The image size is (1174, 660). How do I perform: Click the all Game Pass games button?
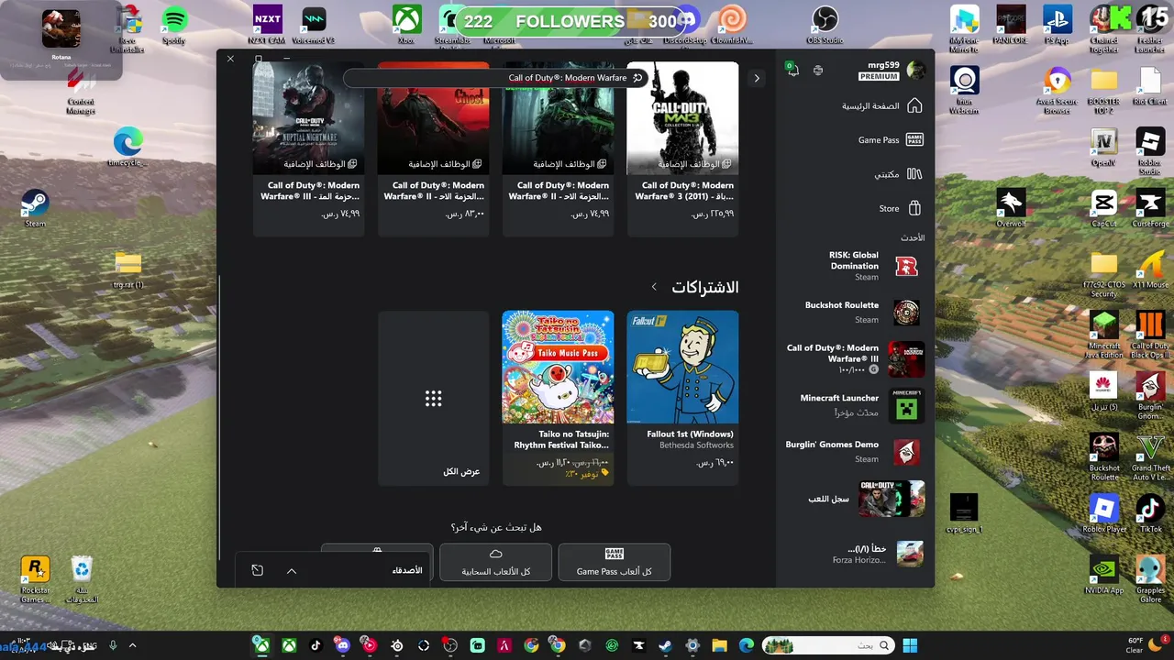pyautogui.click(x=614, y=561)
